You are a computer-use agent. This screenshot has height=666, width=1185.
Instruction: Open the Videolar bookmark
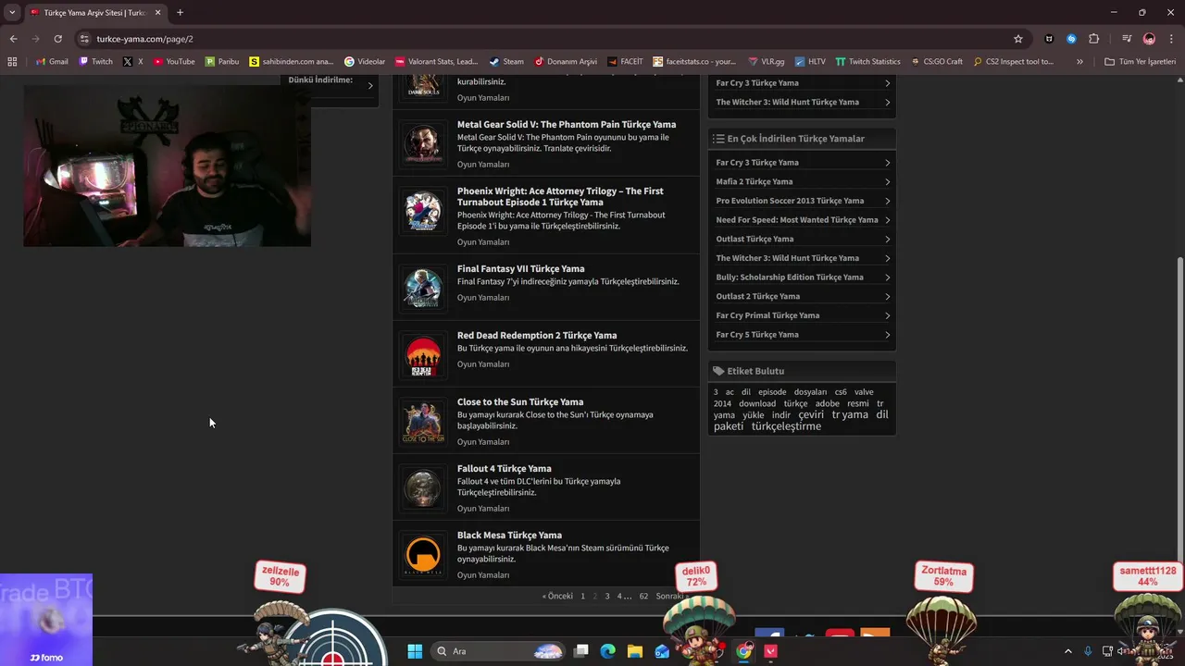click(365, 61)
